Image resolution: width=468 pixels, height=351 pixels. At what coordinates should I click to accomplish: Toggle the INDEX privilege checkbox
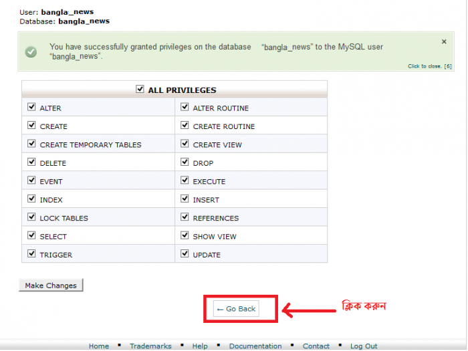tap(31, 199)
